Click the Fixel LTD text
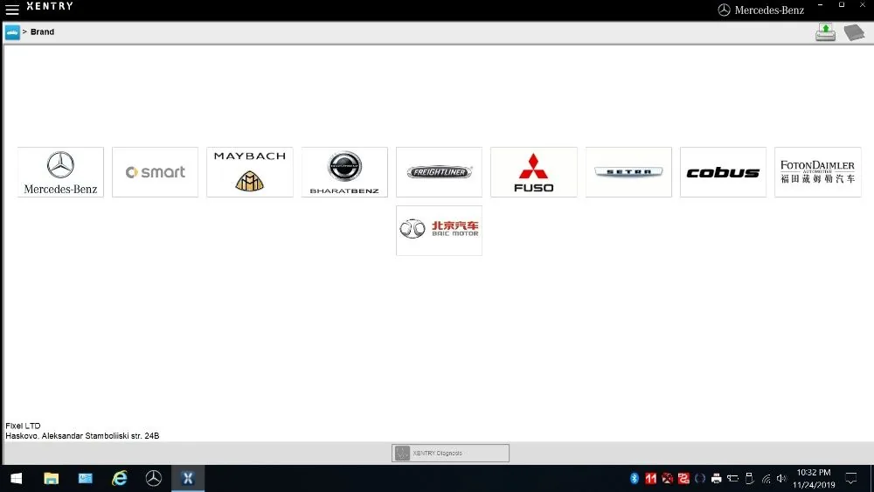The width and height of the screenshot is (874, 492). tap(23, 426)
